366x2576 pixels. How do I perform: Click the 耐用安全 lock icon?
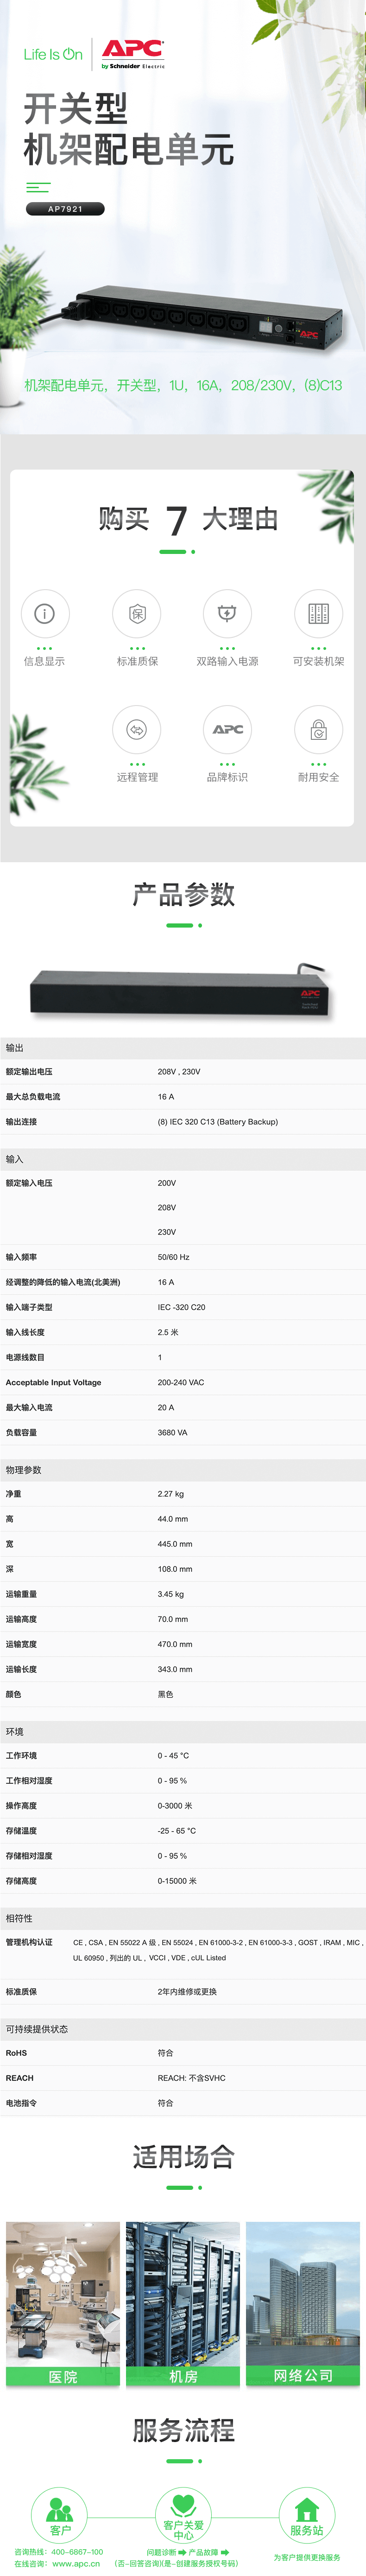(318, 729)
